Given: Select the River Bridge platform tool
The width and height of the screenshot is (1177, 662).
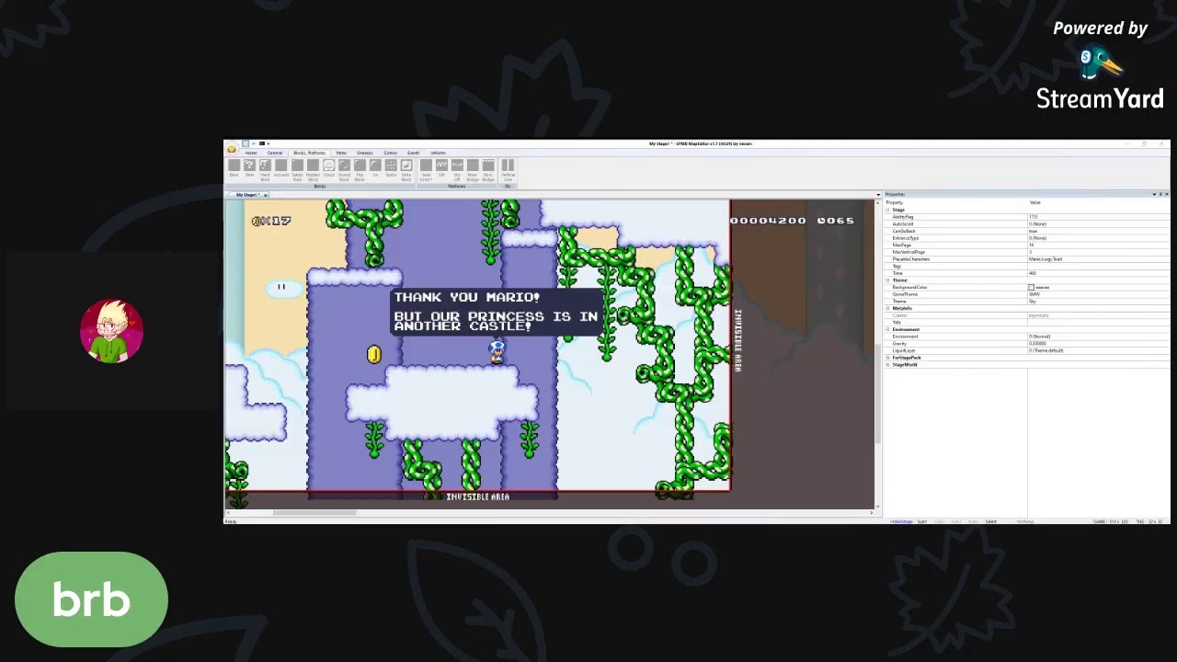Looking at the screenshot, I should pos(473,169).
